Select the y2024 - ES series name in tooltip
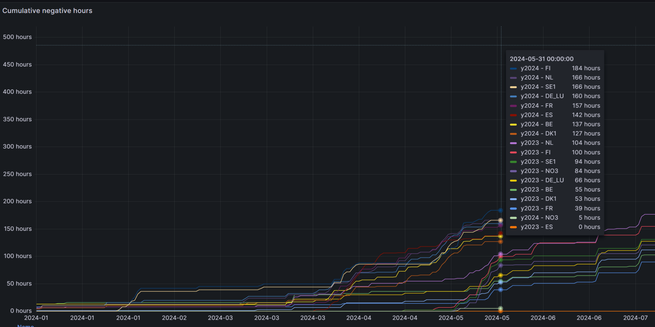Viewport: 655px width, 327px height. 537,115
